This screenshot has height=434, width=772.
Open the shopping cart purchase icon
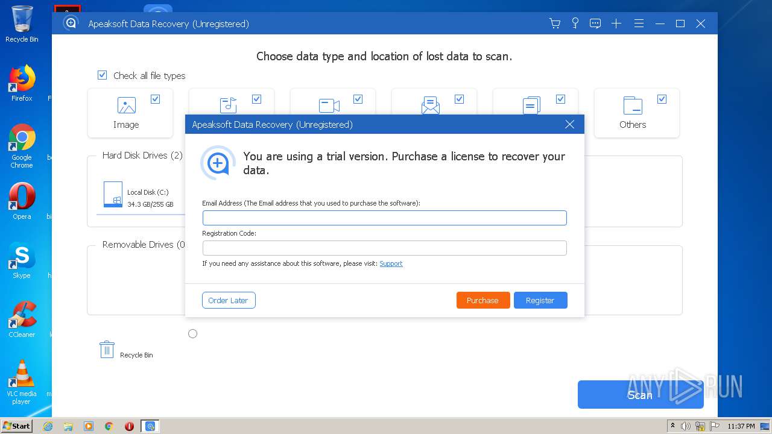point(555,24)
